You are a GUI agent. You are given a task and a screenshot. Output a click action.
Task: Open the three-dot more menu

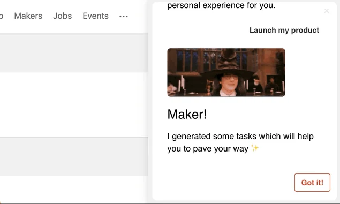click(124, 16)
